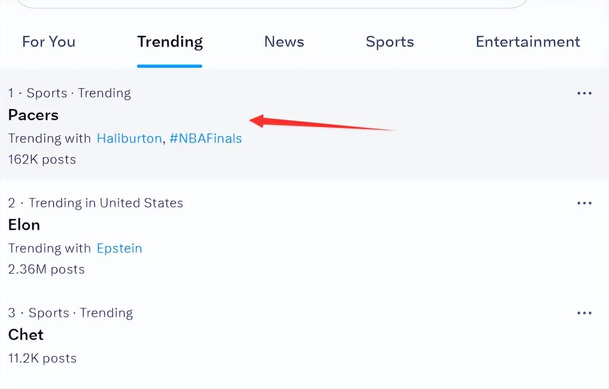Follow the Epstein related trend link

click(x=119, y=249)
